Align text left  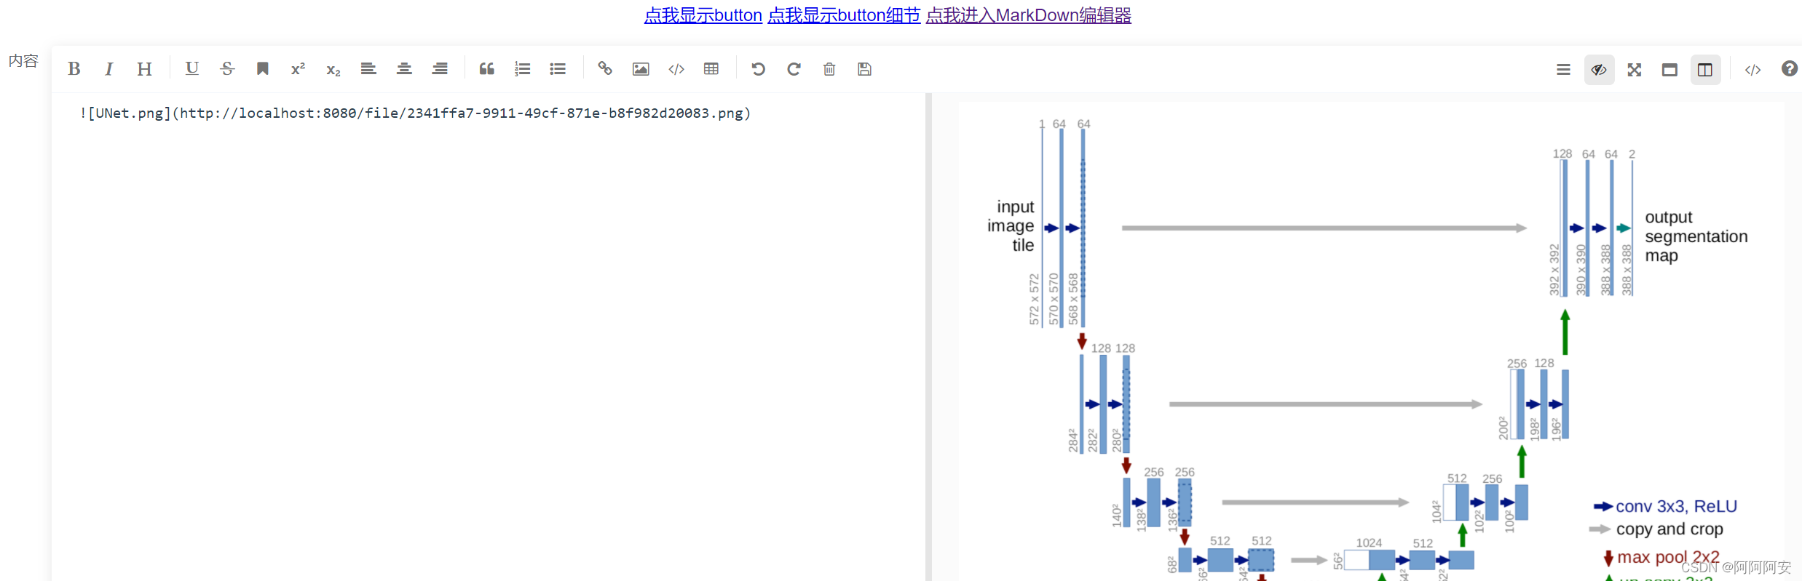click(x=368, y=69)
